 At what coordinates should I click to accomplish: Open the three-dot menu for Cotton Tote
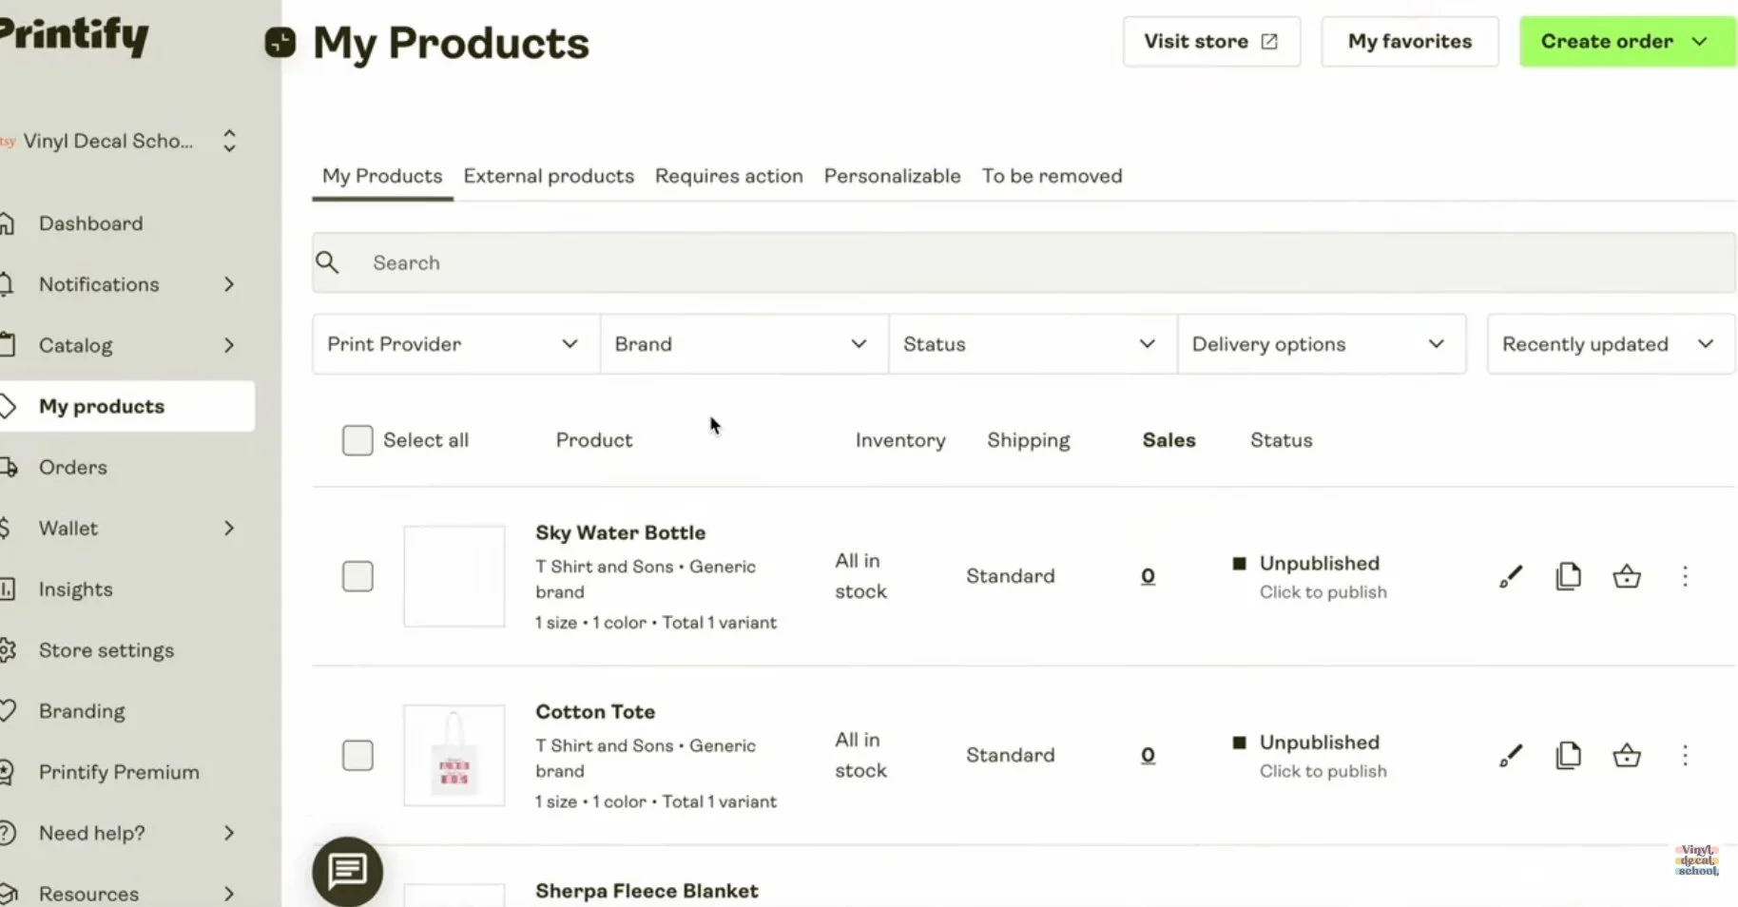(1685, 756)
